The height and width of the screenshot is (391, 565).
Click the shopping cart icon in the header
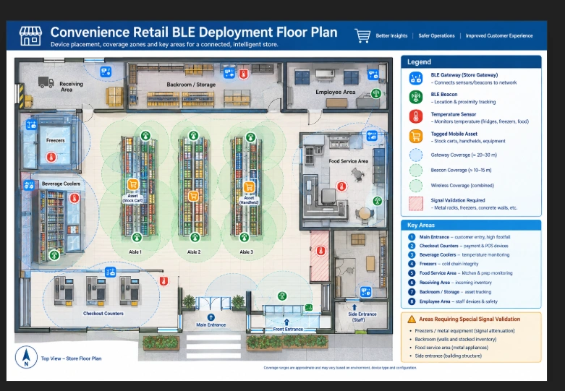[362, 35]
